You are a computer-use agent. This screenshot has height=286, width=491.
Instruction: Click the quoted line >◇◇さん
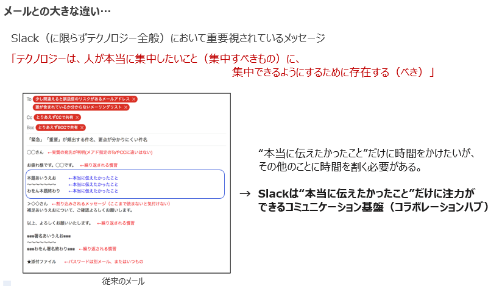coord(37,204)
